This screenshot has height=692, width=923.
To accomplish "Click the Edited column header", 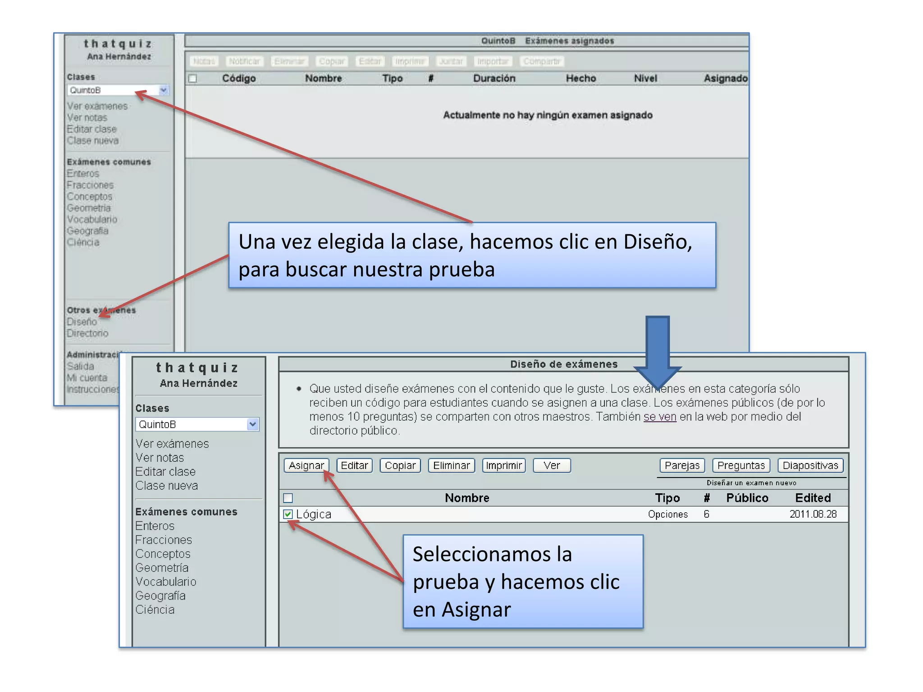I will click(x=813, y=498).
